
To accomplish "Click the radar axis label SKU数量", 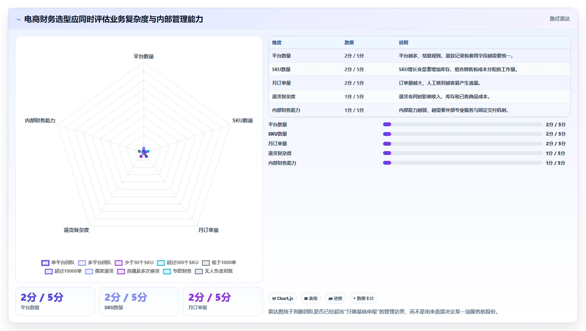I will 243,120.
